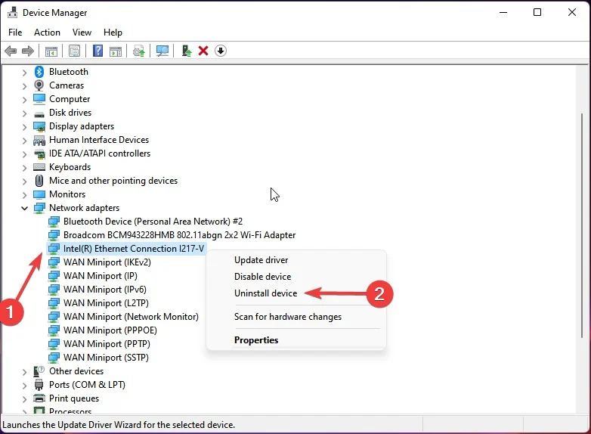Click the red X Uninstall device icon

203,51
